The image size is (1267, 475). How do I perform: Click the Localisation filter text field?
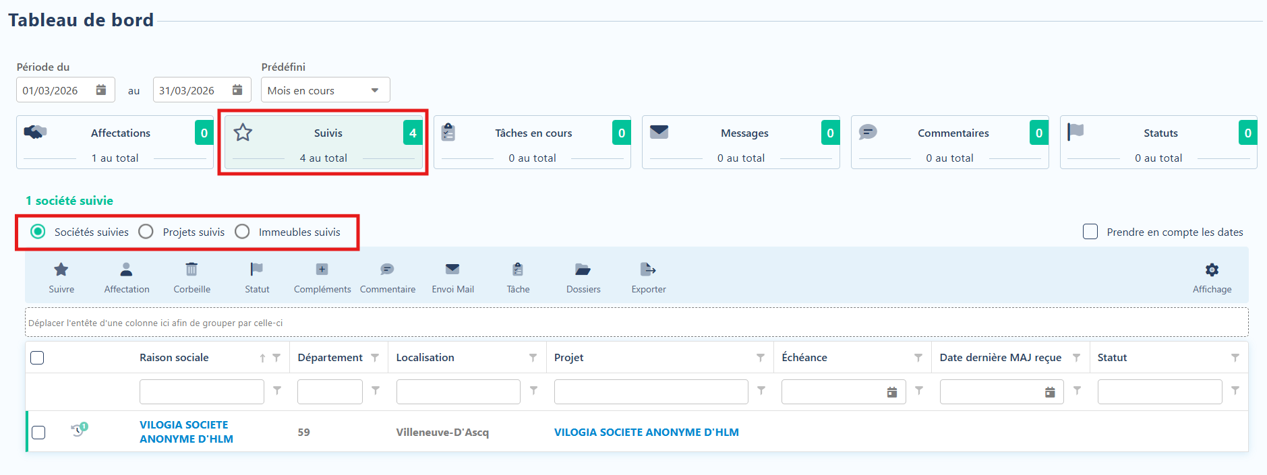coord(459,391)
